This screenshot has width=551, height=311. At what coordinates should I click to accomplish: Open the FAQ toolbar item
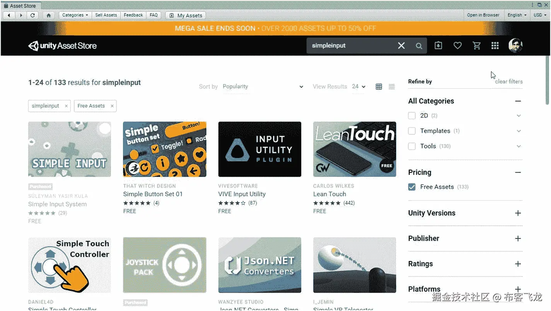(x=154, y=15)
